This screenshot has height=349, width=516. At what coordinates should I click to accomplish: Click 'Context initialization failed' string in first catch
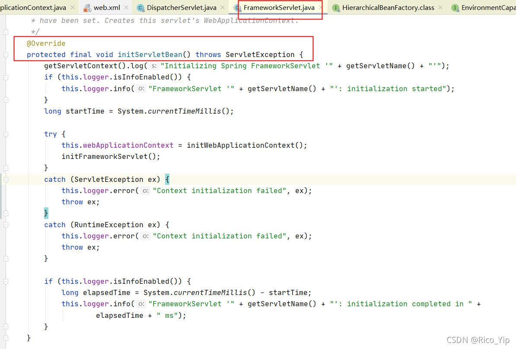220,191
